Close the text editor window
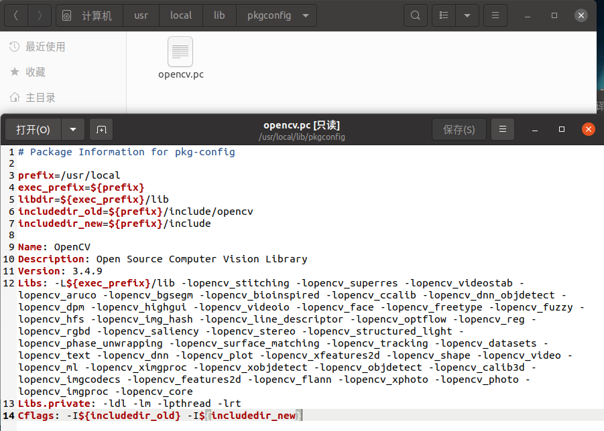 [588, 129]
